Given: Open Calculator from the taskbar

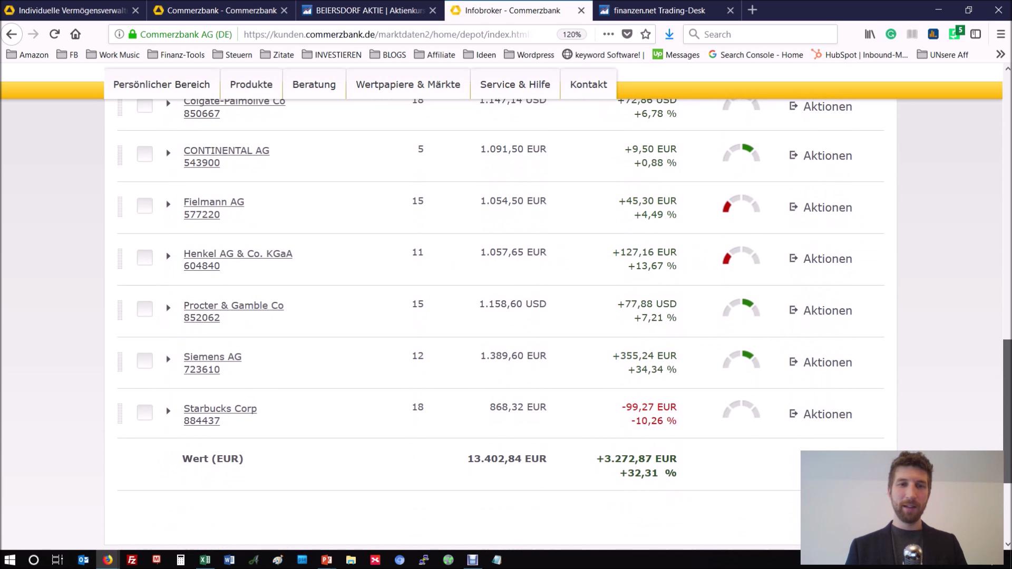Looking at the screenshot, I should click(x=181, y=560).
